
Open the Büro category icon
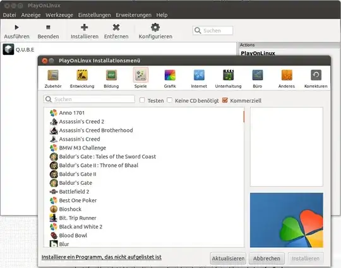pyautogui.click(x=258, y=76)
